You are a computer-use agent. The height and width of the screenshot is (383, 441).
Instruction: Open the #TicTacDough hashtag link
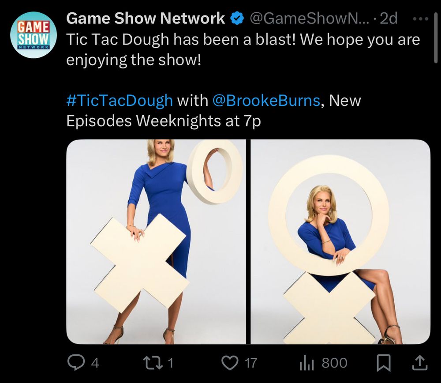point(120,100)
